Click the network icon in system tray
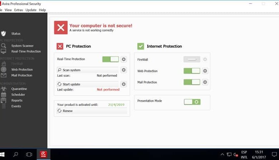The image size is (279, 160). (x=229, y=155)
